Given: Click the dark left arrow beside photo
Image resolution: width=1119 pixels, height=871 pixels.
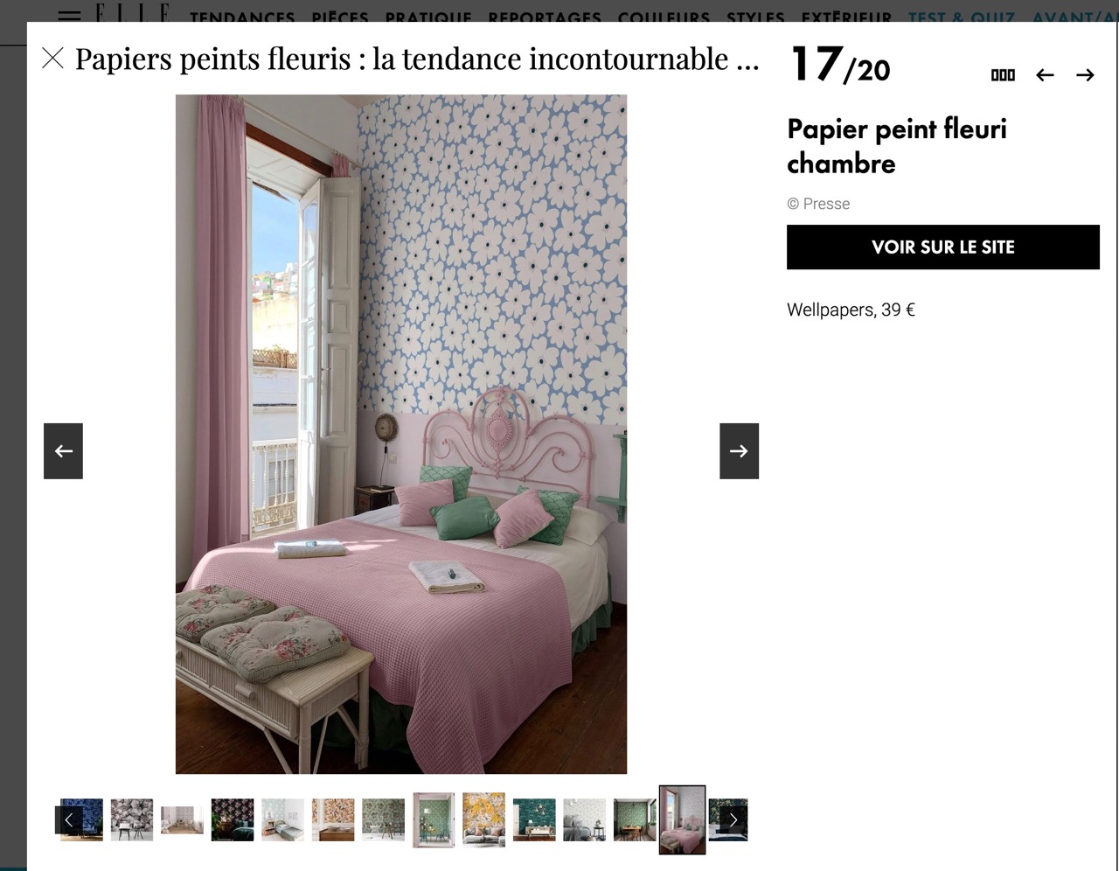Looking at the screenshot, I should [63, 451].
